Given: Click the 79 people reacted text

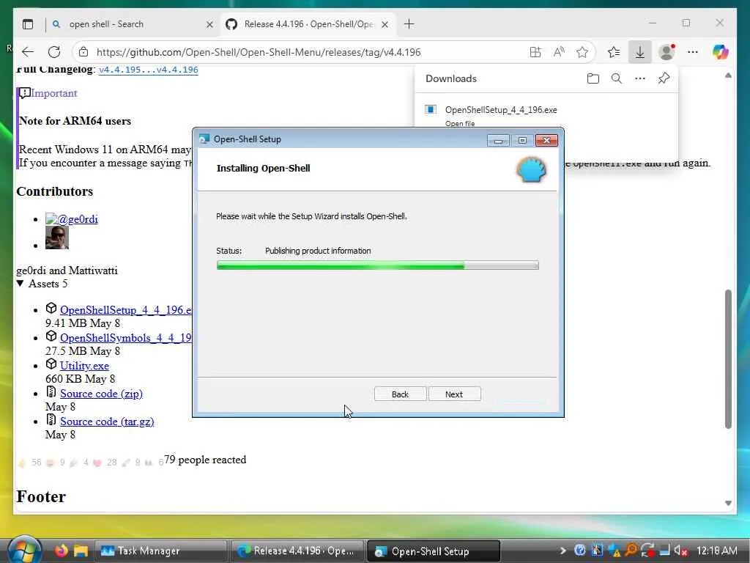Looking at the screenshot, I should click(205, 460).
